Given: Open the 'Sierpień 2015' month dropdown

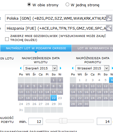Looking at the screenshot, I should [x=40, y=68].
